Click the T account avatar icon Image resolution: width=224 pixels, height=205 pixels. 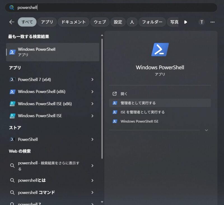[x=201, y=22]
